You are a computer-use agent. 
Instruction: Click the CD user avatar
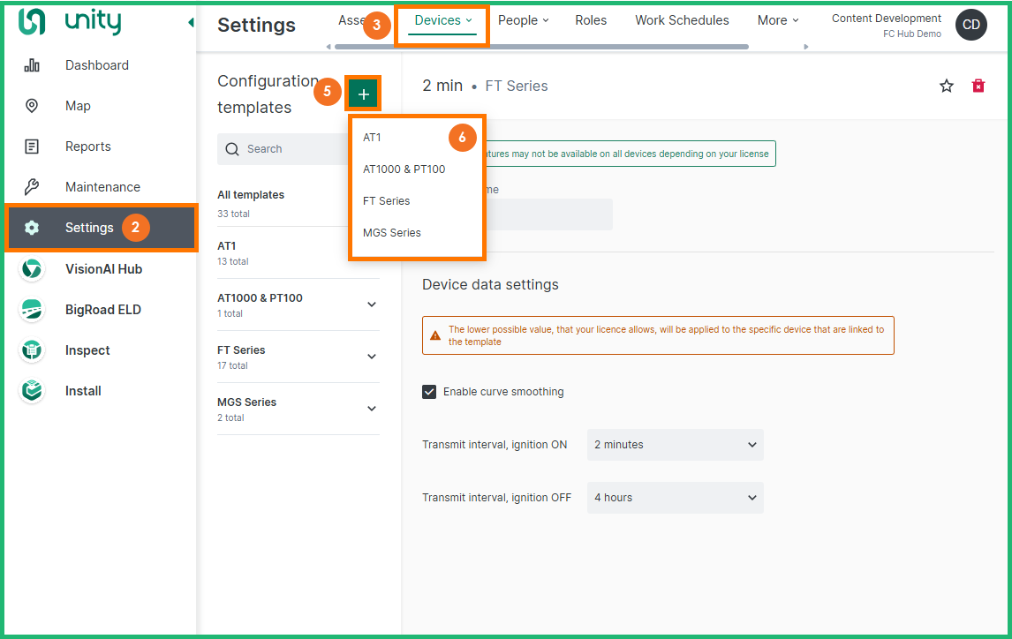click(970, 26)
